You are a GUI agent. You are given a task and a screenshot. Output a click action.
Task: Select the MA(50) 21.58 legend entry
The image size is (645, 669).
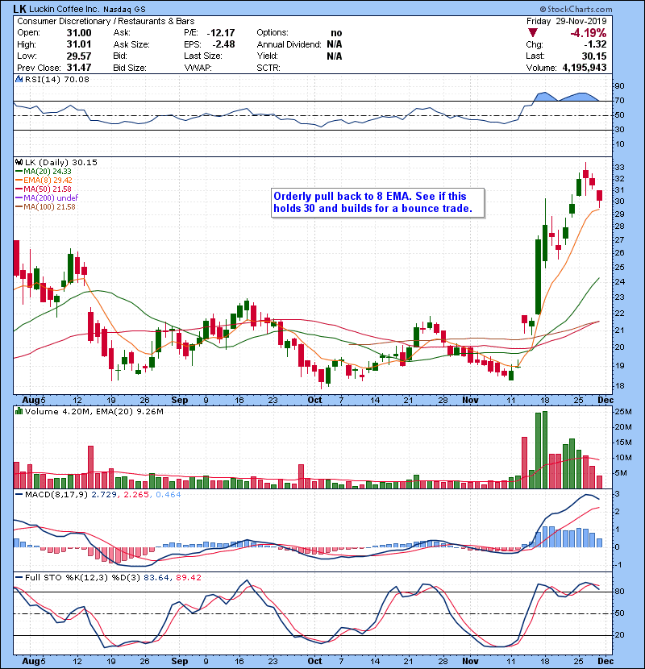pyautogui.click(x=44, y=189)
